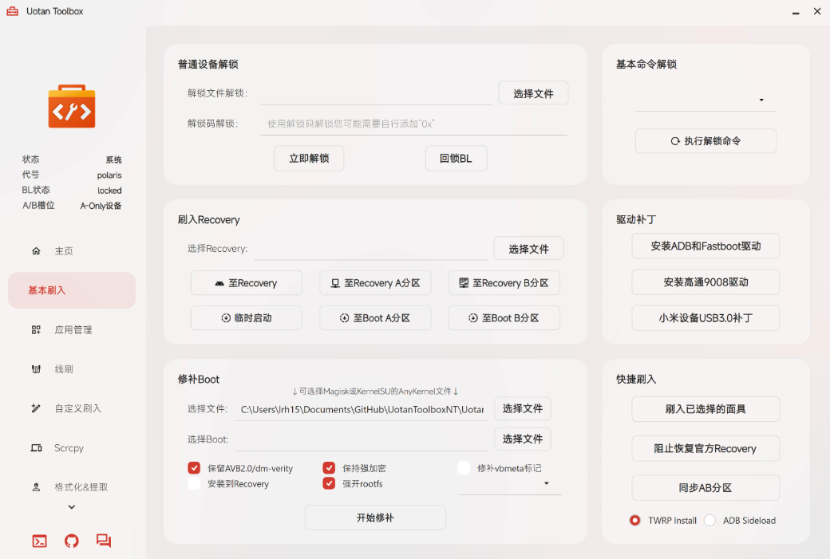Start patching with 开始修补 button
Screen dimensions: 830x559
[x=375, y=517]
